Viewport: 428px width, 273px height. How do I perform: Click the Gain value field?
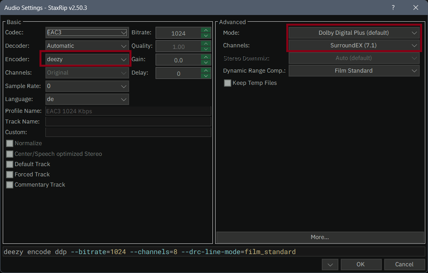178,60
